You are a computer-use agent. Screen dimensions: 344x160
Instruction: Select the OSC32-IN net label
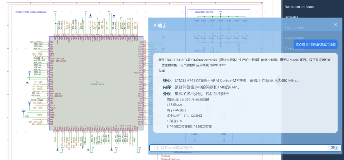39,58
